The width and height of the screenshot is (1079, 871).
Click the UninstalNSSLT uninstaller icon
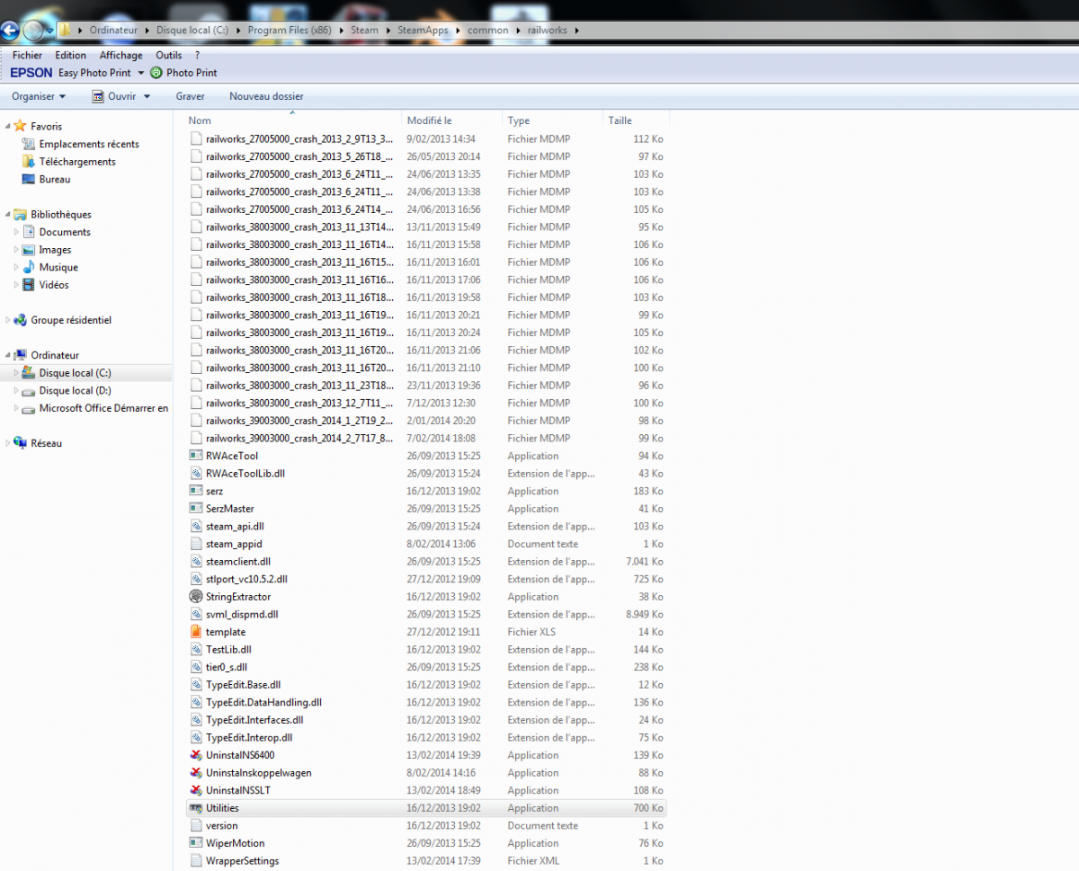tap(196, 790)
